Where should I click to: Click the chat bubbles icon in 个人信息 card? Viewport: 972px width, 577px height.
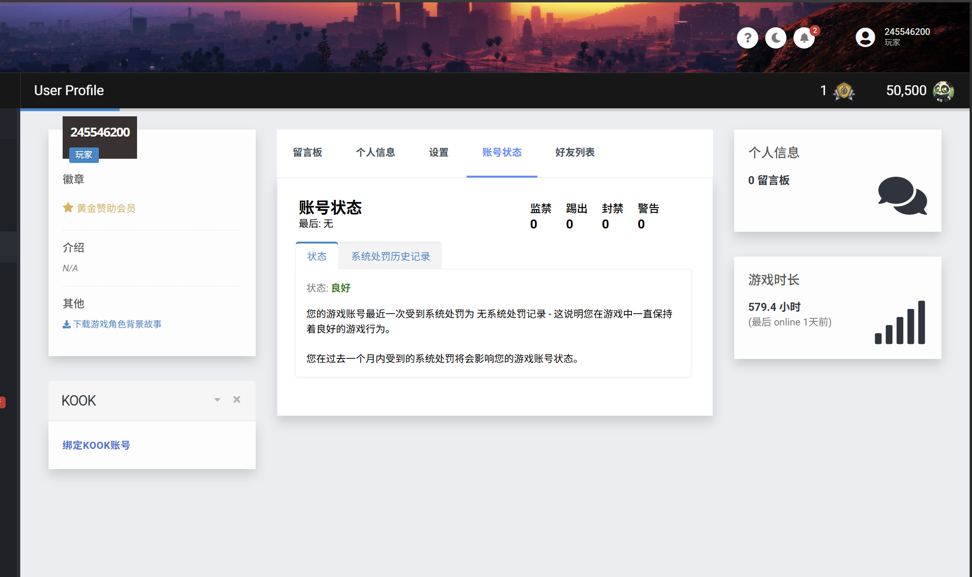pos(902,196)
